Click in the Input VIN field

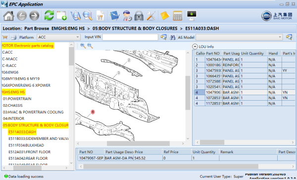[x=130, y=37]
